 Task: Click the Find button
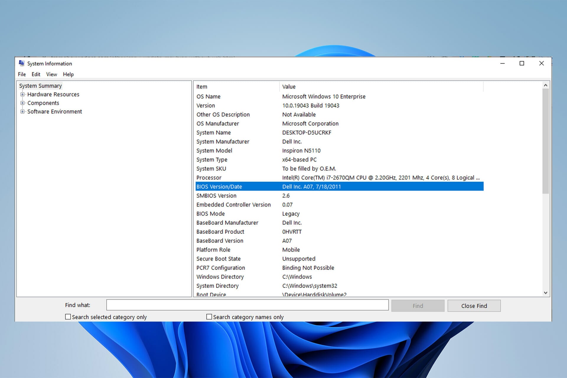click(418, 306)
